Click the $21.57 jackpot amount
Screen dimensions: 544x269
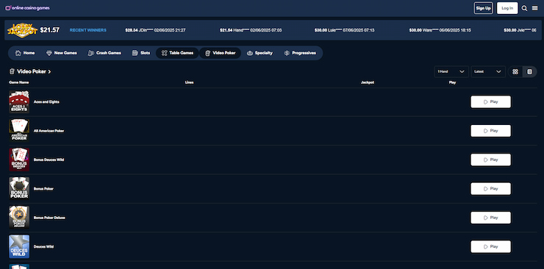49,30
